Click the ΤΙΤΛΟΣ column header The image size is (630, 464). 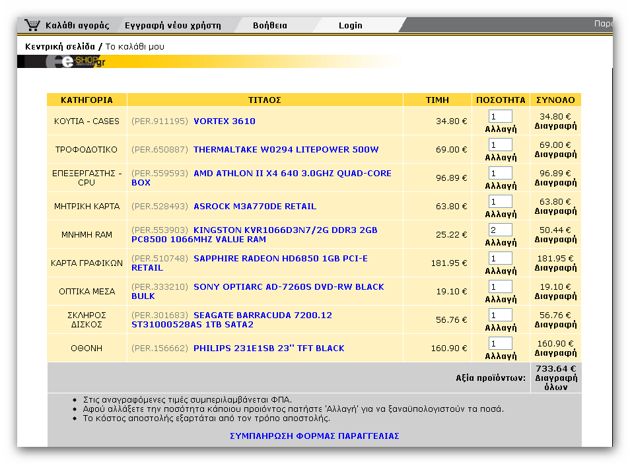(265, 100)
